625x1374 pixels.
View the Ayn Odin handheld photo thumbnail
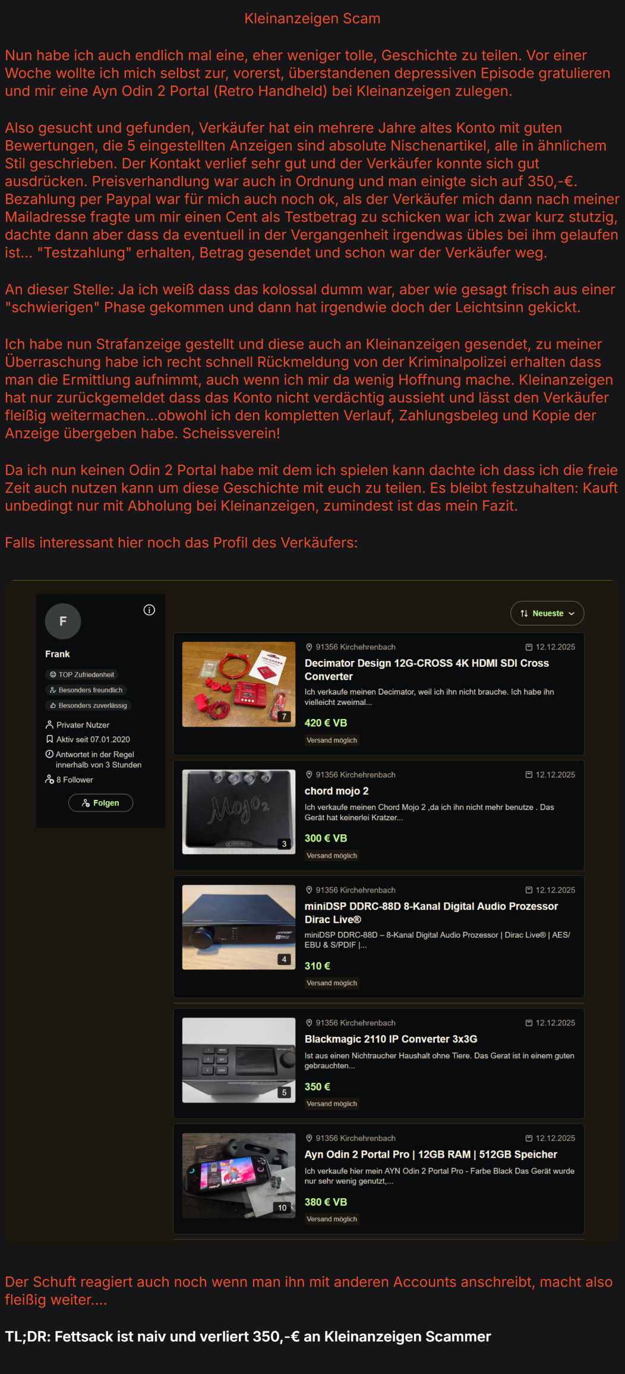239,1176
